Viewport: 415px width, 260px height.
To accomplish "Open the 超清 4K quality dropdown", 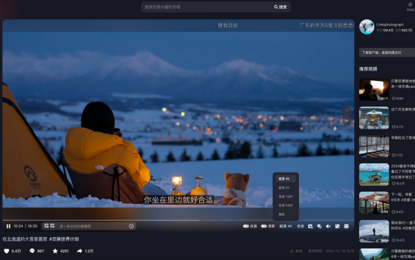I will point(286,226).
